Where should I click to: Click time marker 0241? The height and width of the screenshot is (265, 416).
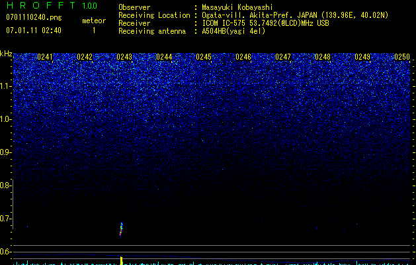45,57
